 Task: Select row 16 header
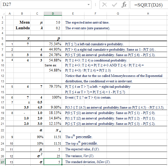[2, 97]
